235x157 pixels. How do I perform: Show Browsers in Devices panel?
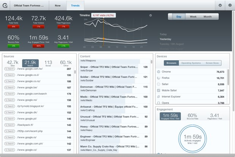tap(171, 63)
